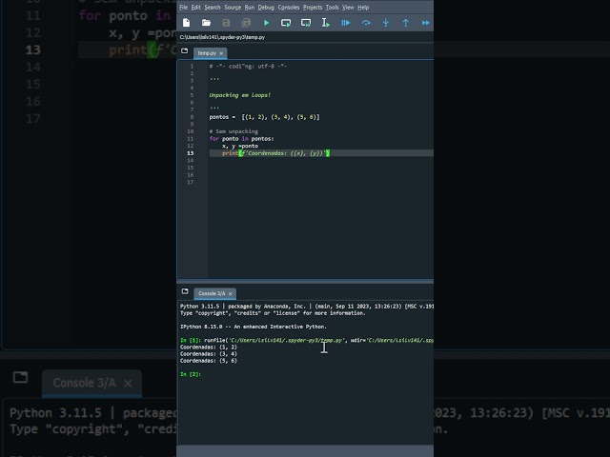
Task: Open the Help menu
Action: point(363,8)
